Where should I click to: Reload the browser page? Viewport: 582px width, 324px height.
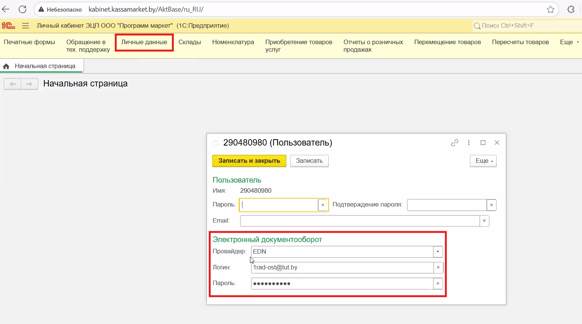tap(22, 9)
